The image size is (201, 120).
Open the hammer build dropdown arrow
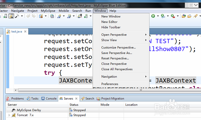point(22,16)
